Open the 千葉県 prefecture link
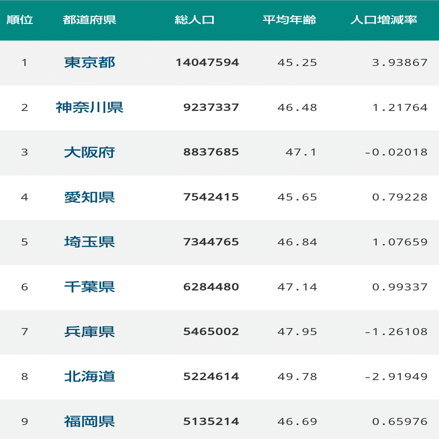This screenshot has height=439, width=439. click(x=89, y=287)
